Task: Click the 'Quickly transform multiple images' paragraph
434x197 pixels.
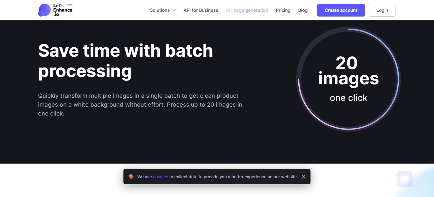Action: 140,104
